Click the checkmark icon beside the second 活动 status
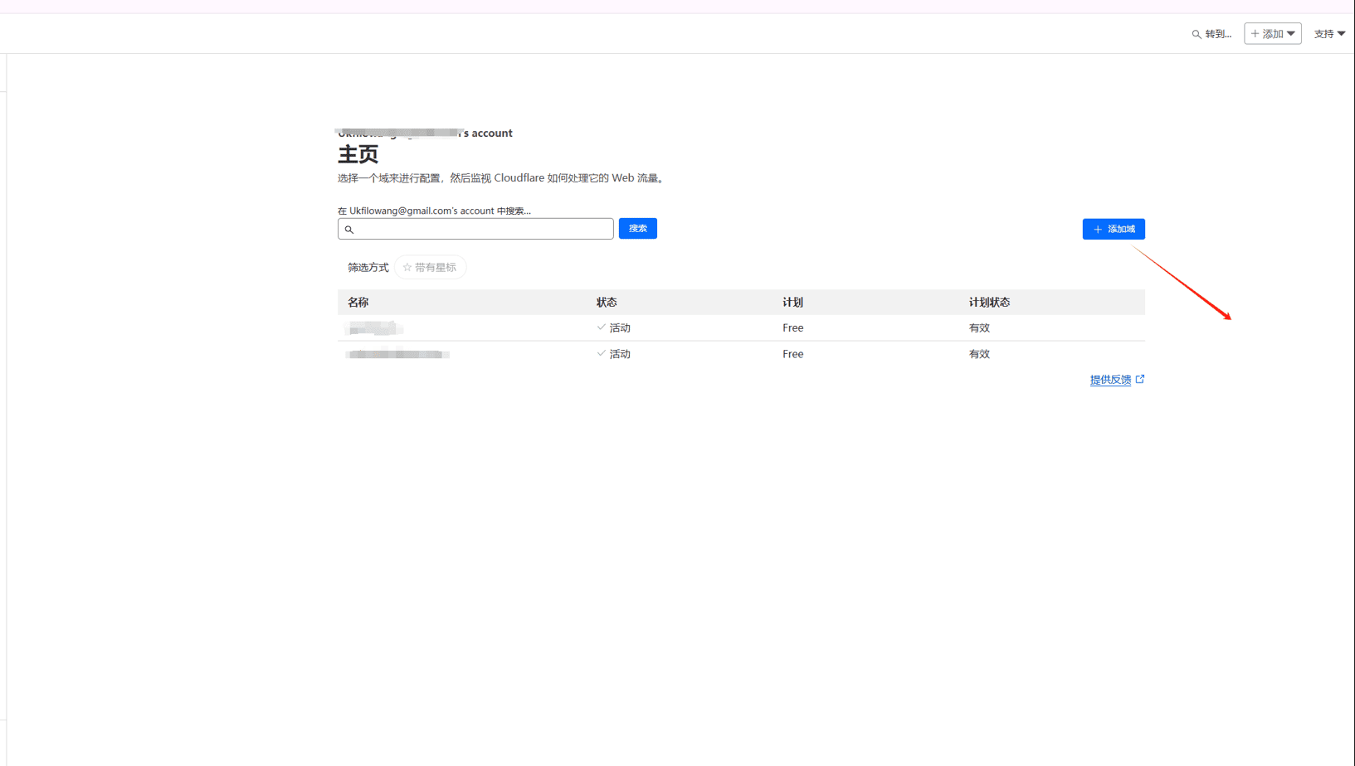Viewport: 1355px width, 766px height. [x=600, y=354]
